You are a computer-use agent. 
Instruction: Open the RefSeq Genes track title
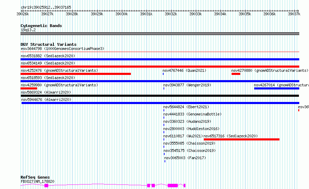pyautogui.click(x=35, y=177)
